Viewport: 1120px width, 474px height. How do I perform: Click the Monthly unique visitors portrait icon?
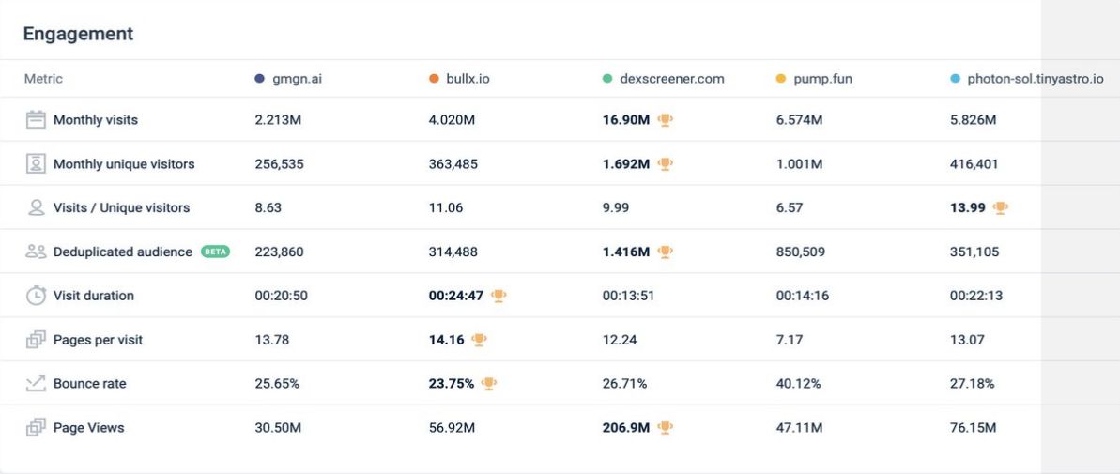(x=36, y=164)
